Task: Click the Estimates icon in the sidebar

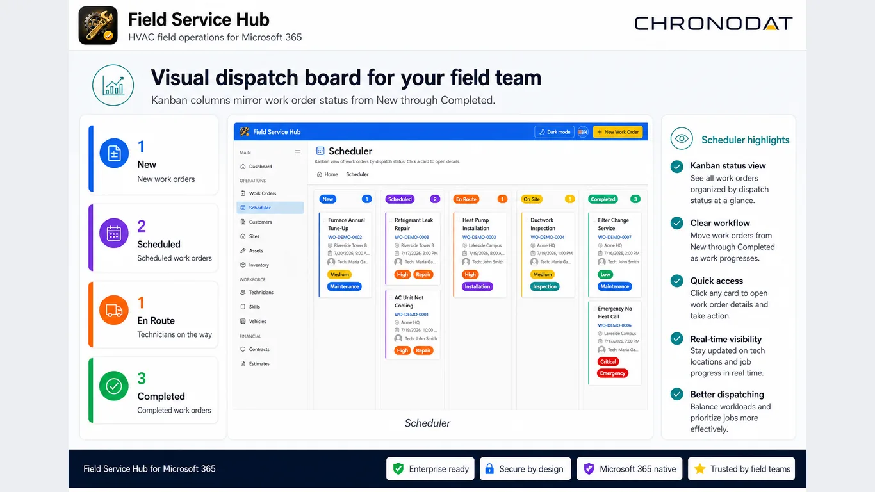Action: (243, 363)
